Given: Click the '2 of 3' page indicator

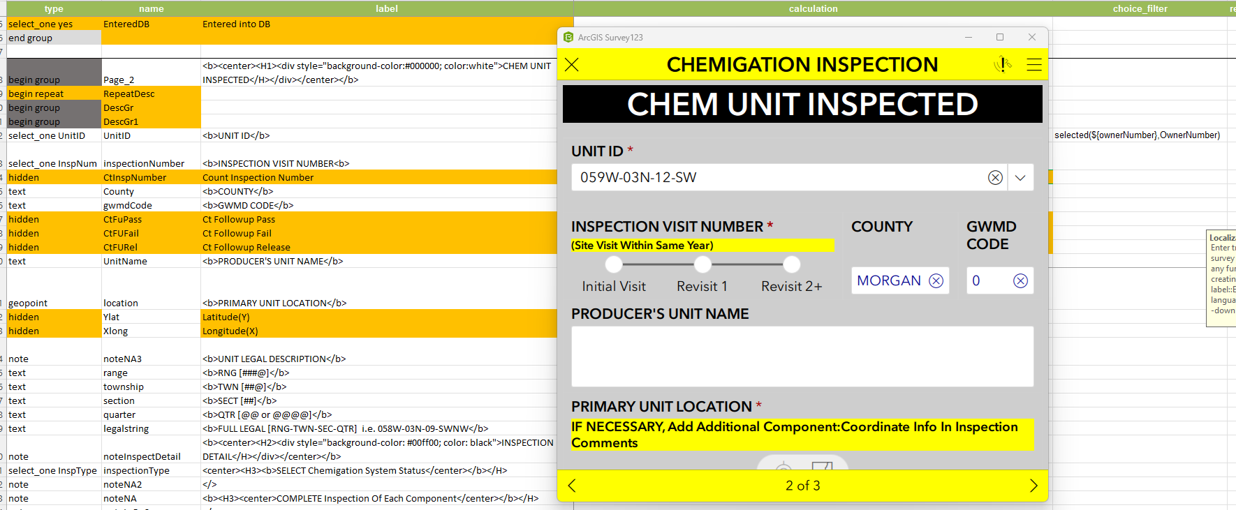Looking at the screenshot, I should click(802, 486).
